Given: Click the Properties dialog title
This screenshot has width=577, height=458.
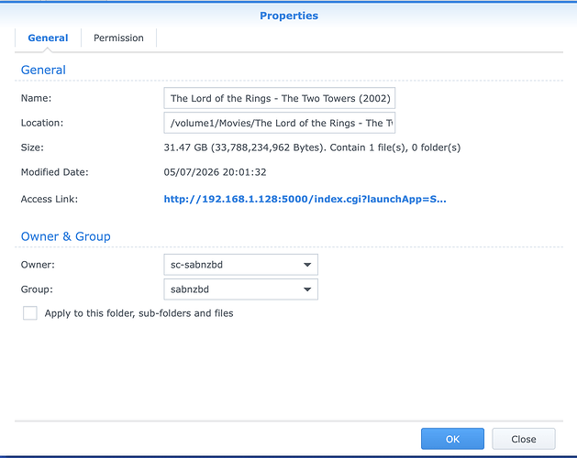Looking at the screenshot, I should (289, 16).
